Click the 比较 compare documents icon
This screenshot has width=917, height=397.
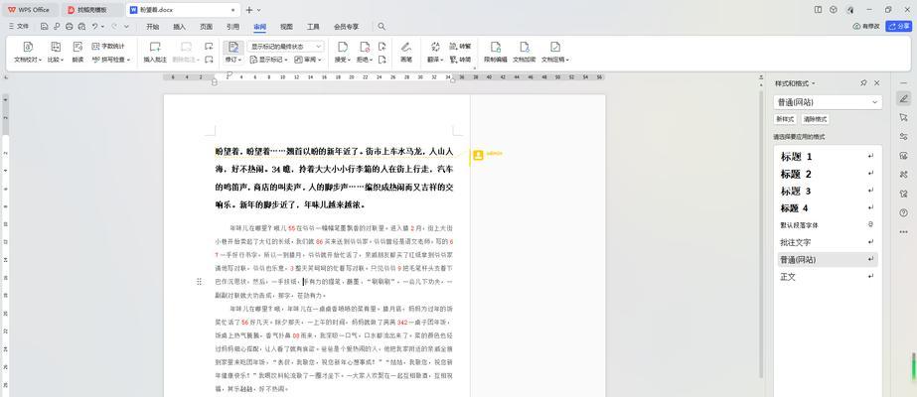(x=56, y=47)
